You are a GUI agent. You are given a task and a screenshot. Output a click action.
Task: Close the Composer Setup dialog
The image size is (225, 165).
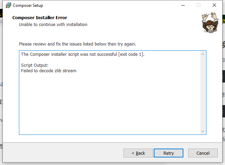(x=214, y=5)
